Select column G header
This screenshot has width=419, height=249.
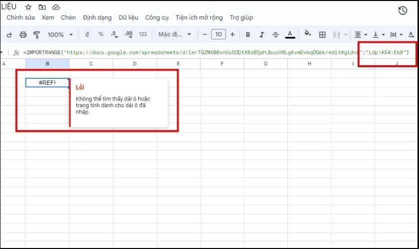tap(265, 64)
